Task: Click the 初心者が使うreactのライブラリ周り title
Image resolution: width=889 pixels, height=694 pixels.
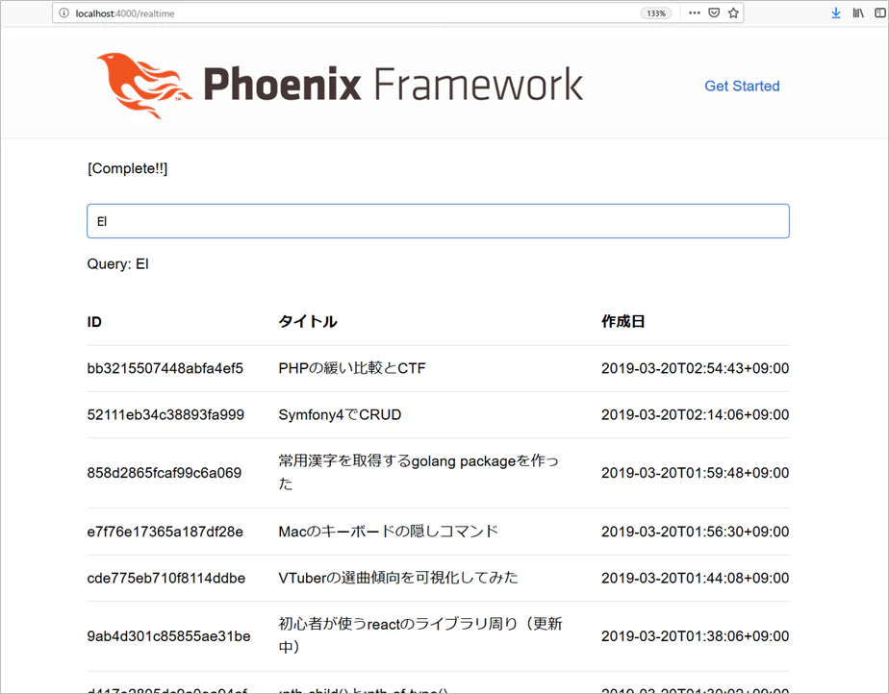Action: pos(420,635)
